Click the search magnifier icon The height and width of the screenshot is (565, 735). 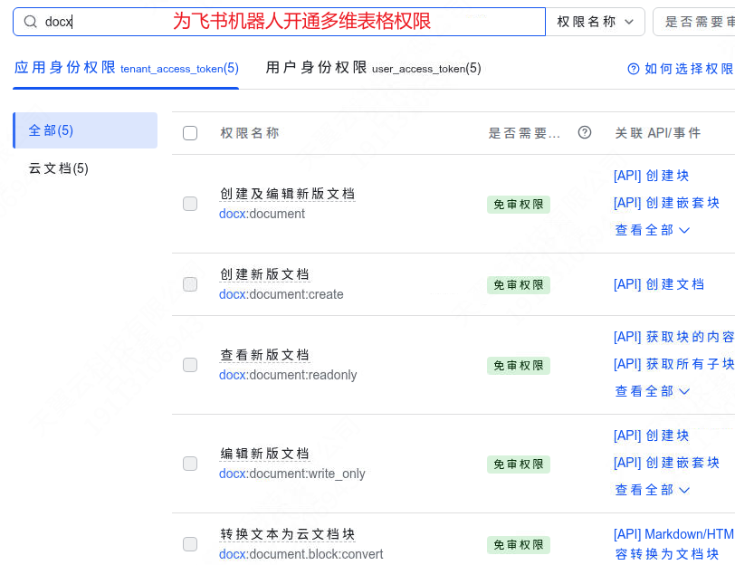[31, 22]
